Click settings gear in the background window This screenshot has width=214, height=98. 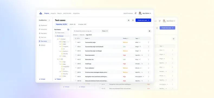(174, 39)
